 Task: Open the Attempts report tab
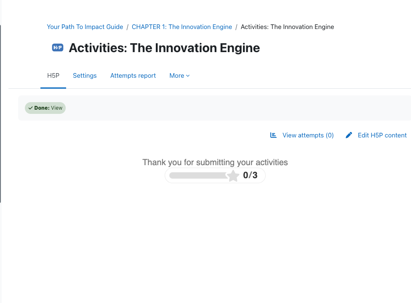(133, 76)
